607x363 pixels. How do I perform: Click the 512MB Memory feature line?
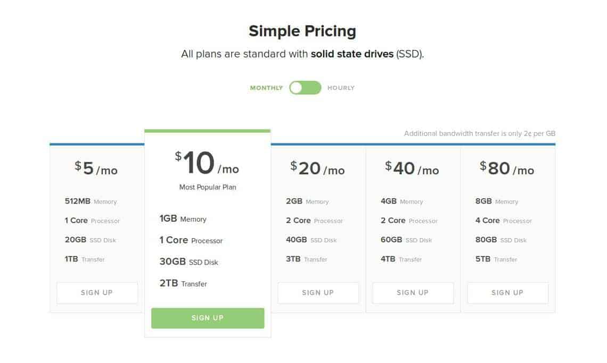[x=91, y=201]
